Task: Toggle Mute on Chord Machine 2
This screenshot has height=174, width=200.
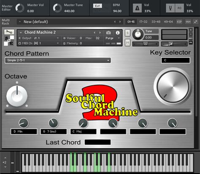Action: (x=127, y=43)
